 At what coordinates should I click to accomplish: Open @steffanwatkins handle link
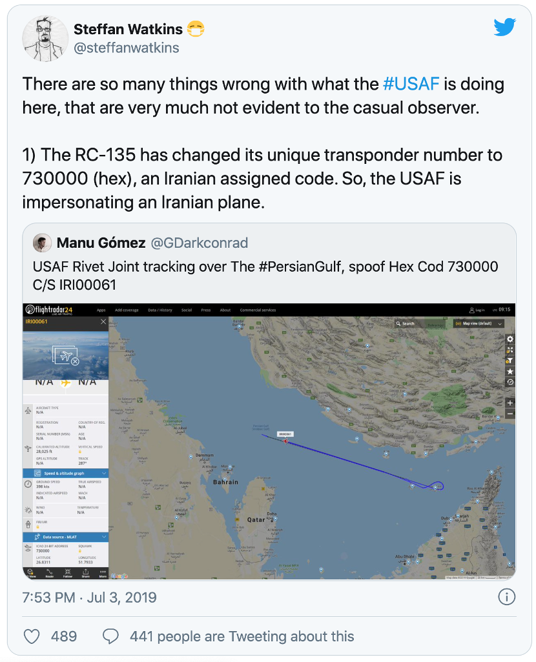tap(127, 48)
